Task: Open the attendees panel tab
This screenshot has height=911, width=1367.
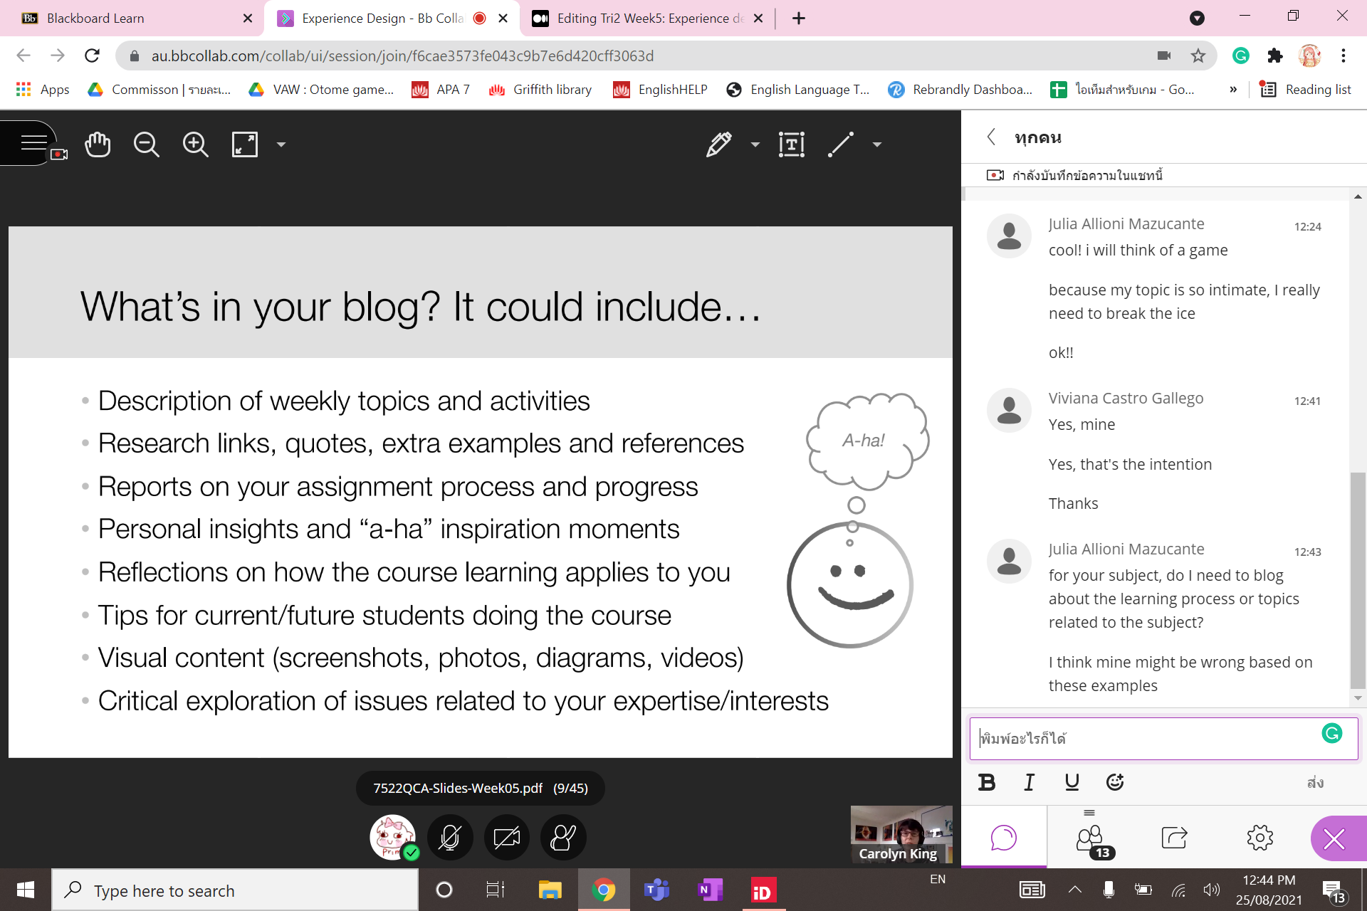Action: tap(1090, 838)
